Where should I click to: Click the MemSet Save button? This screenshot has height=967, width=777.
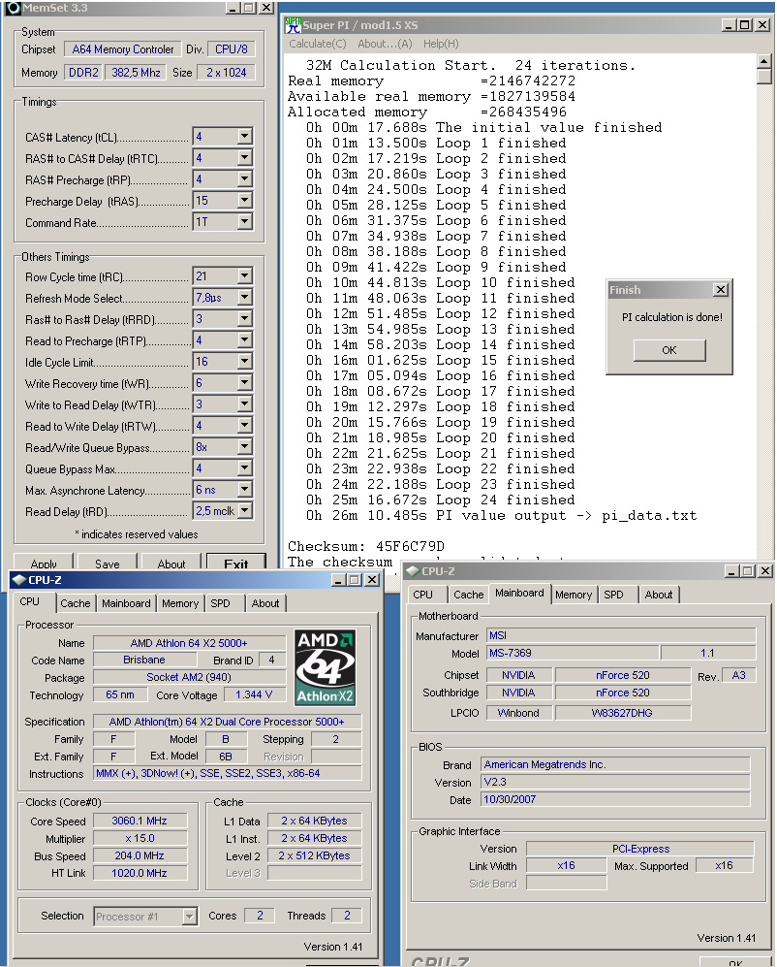pyautogui.click(x=108, y=563)
